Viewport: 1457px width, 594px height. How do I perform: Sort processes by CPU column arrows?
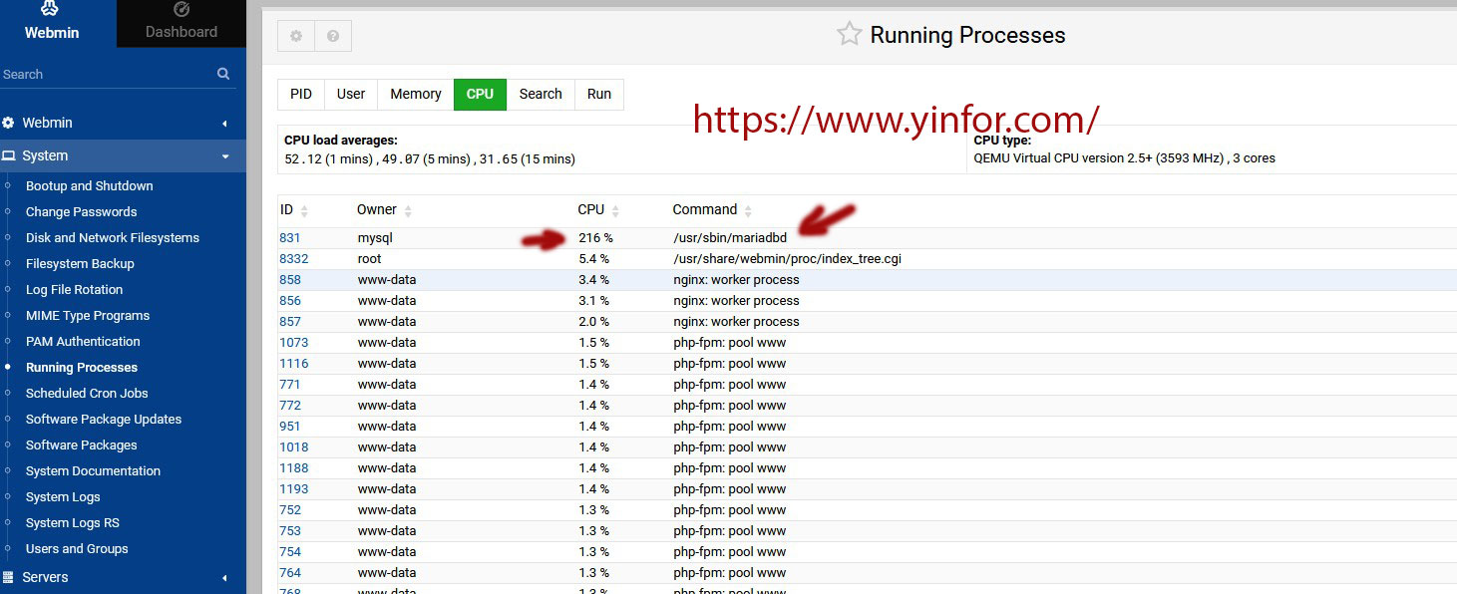click(x=615, y=211)
